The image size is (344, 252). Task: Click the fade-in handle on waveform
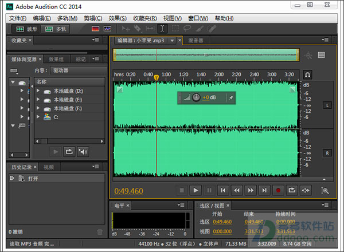coord(120,89)
